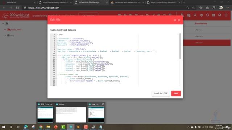
Task: Click the code editor vertical scrollbar
Action: [x=180, y=46]
